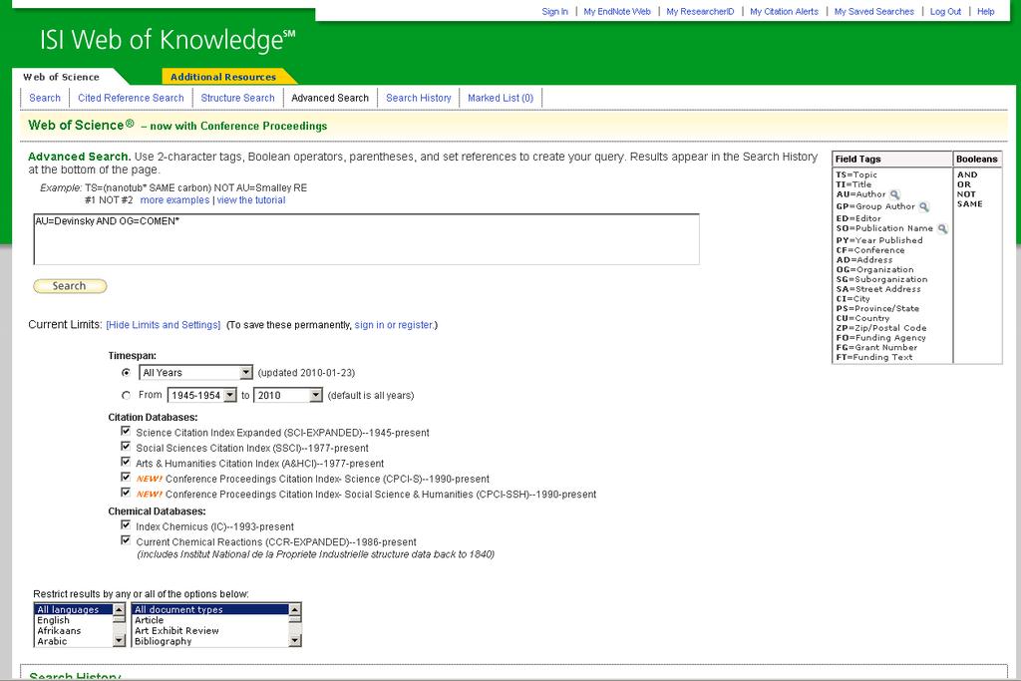The height and width of the screenshot is (681, 1021).
Task: Select Art Exhibit Review document type
Action: coord(210,630)
